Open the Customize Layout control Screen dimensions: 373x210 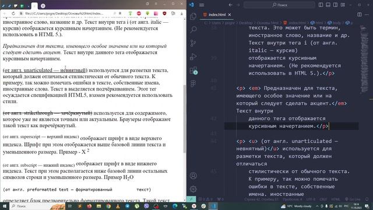343,5
